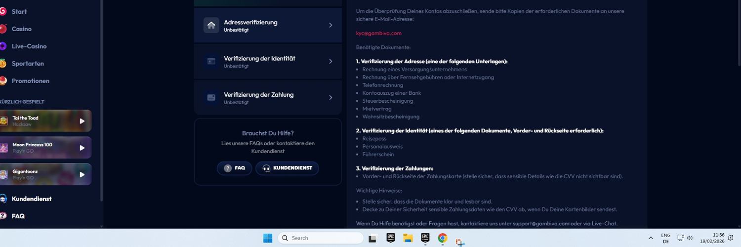Click the Sportarten sidebar icon
741x247 pixels.
3,63
